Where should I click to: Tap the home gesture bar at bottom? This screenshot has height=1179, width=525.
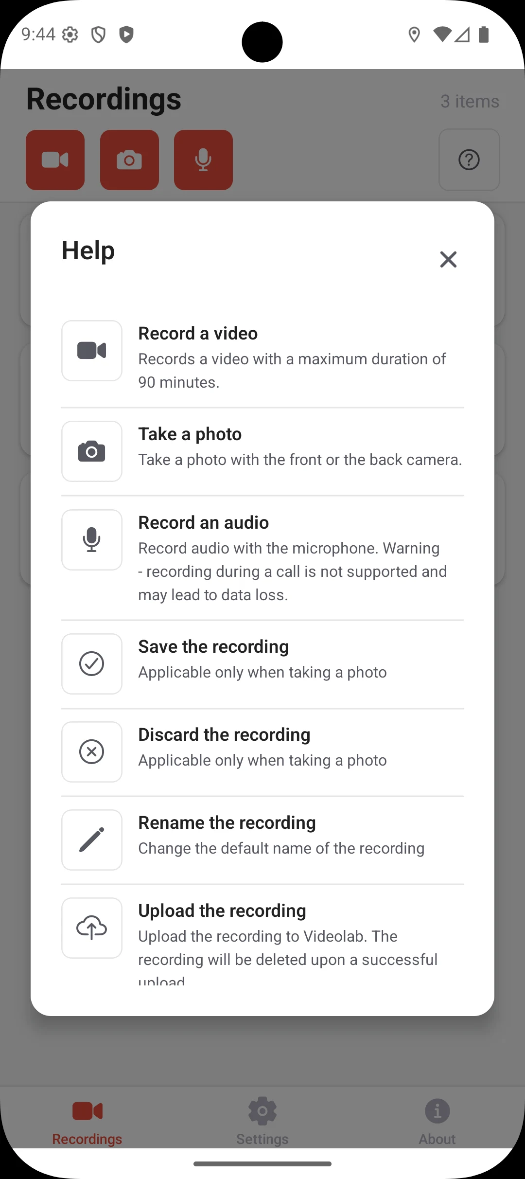[x=262, y=1164]
